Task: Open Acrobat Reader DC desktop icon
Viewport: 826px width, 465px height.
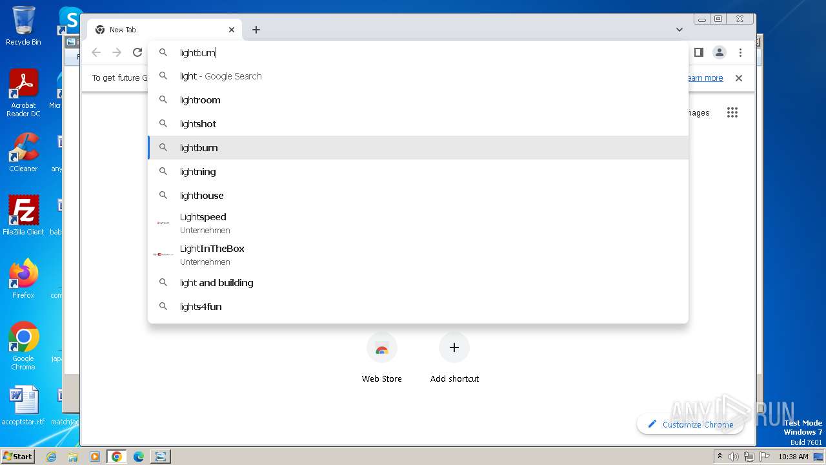Action: coord(23,93)
